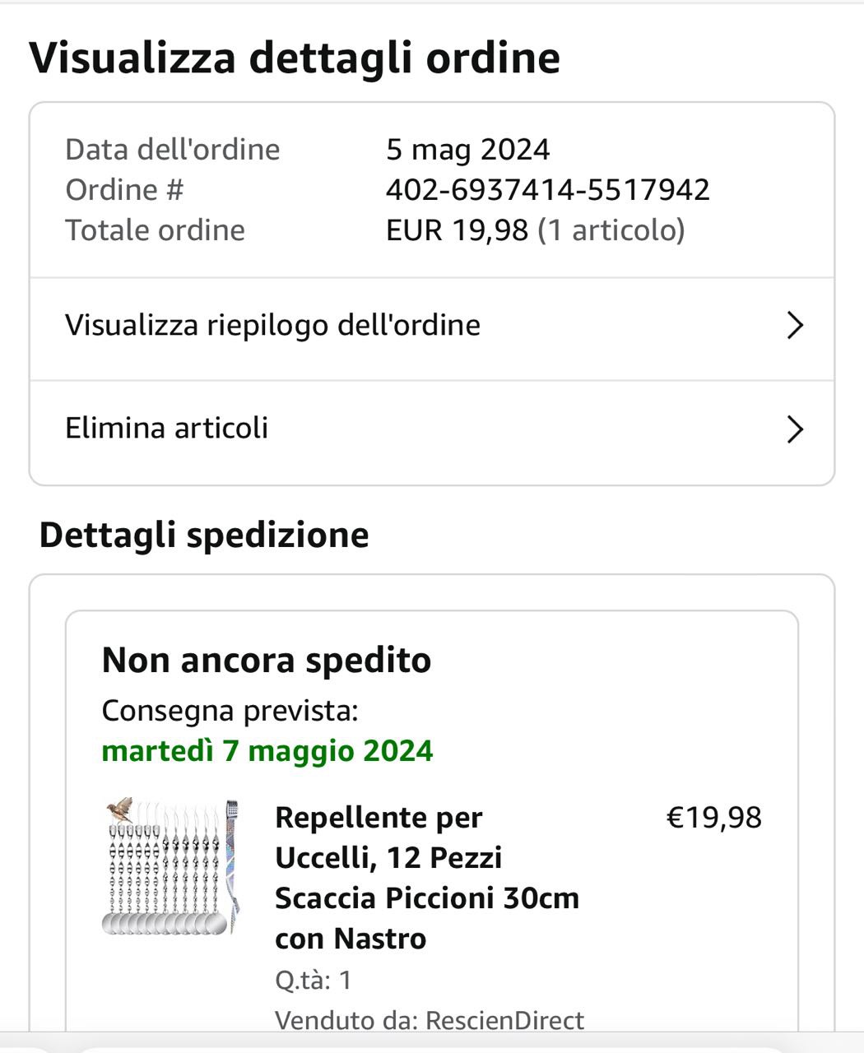Select the Ordine # label
The width and height of the screenshot is (864, 1053).
[x=124, y=190]
